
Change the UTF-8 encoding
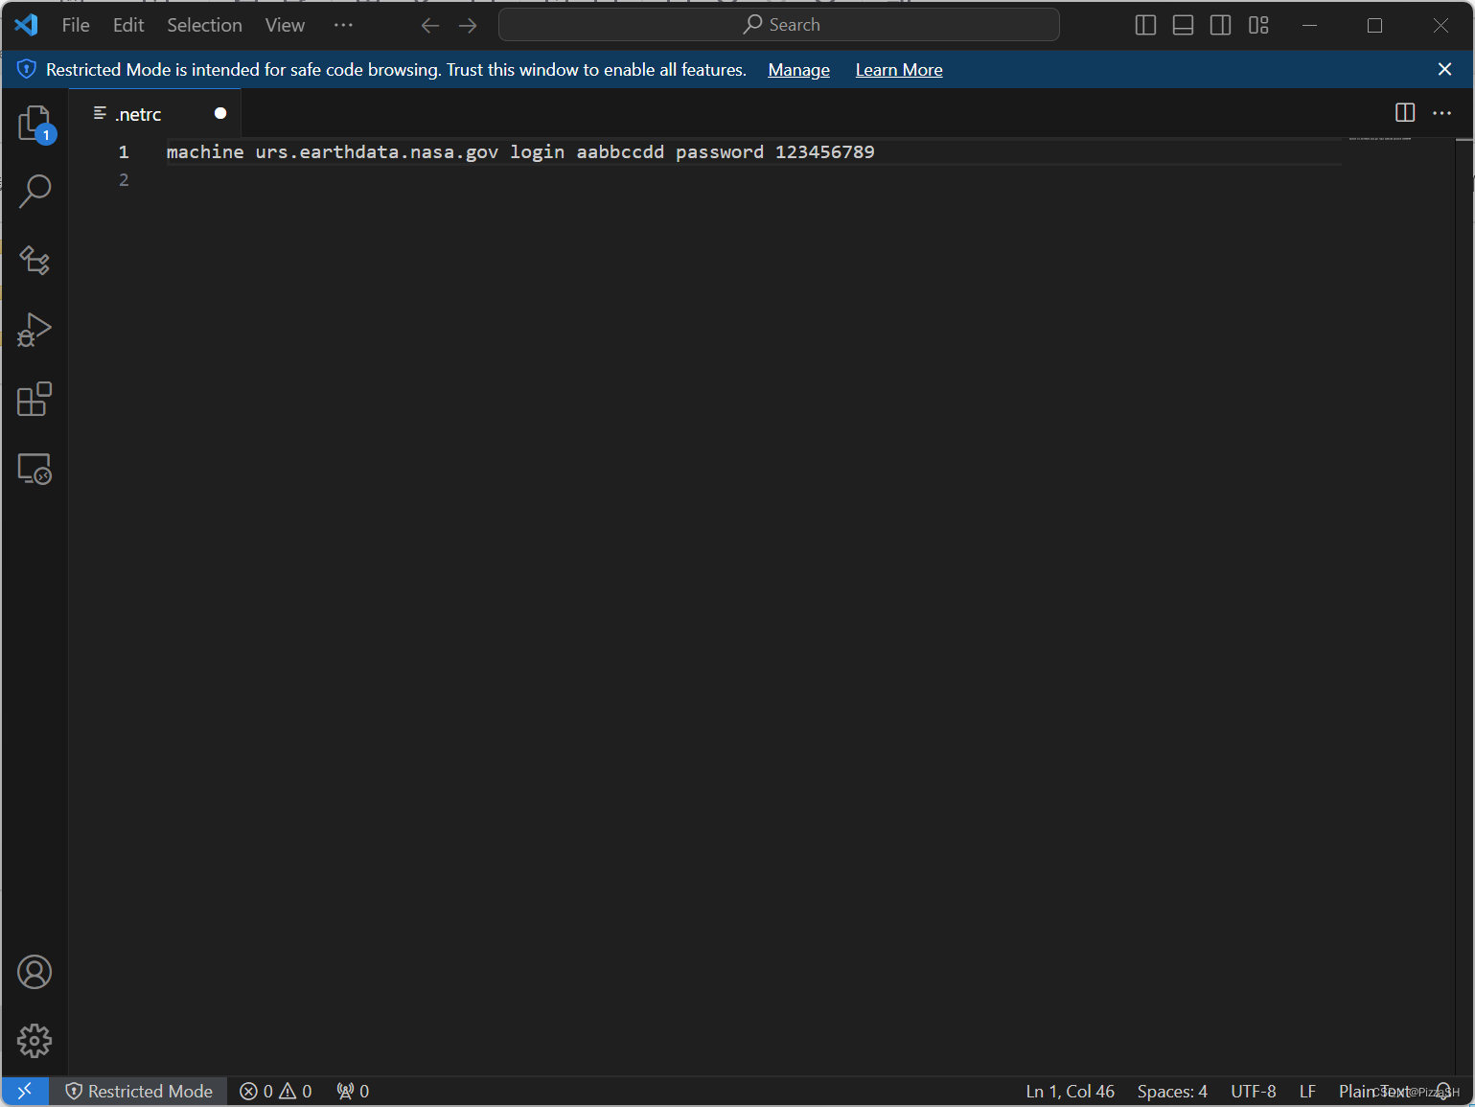(1253, 1091)
